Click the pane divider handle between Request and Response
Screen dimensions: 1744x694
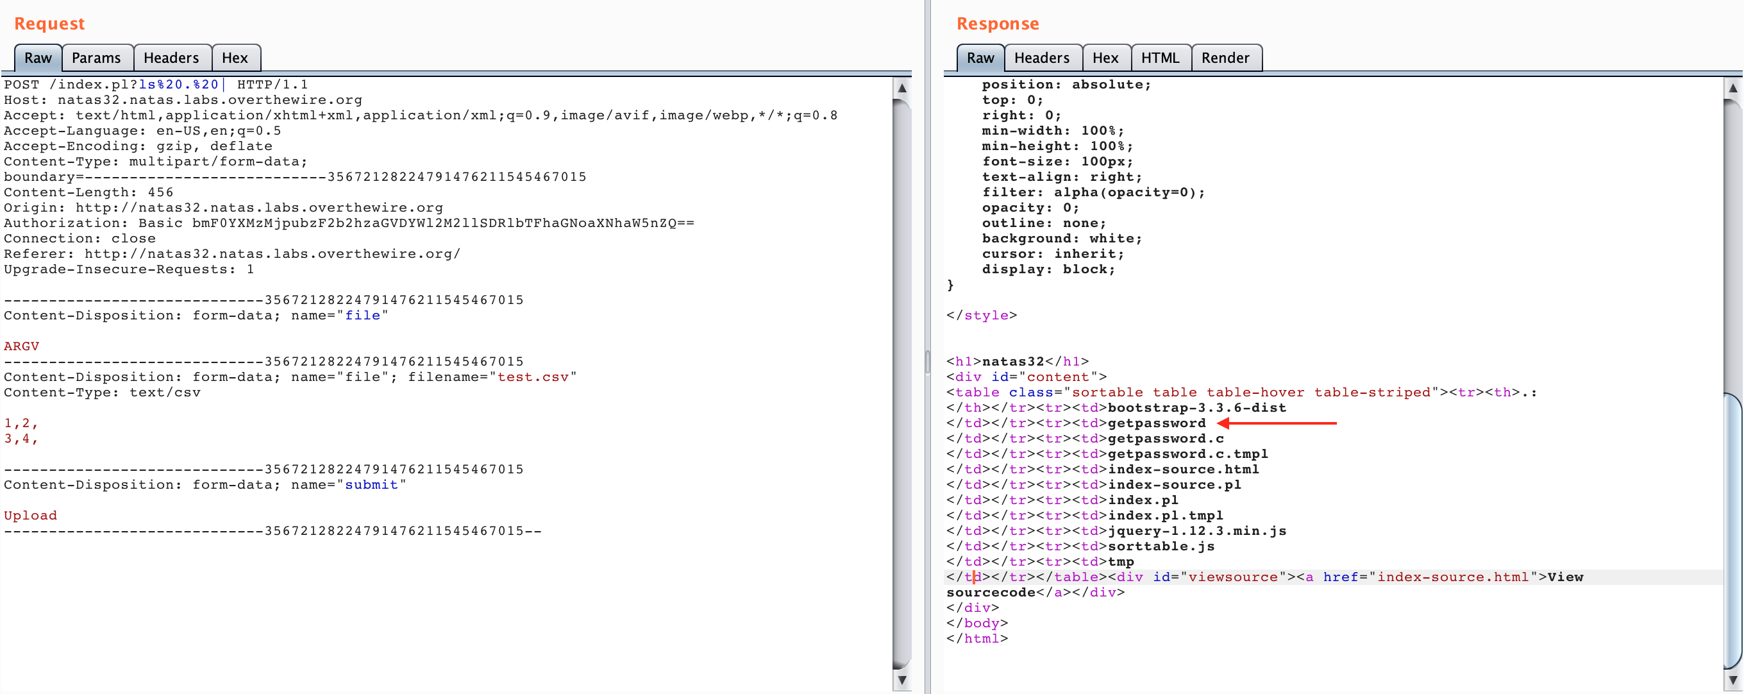coord(928,362)
